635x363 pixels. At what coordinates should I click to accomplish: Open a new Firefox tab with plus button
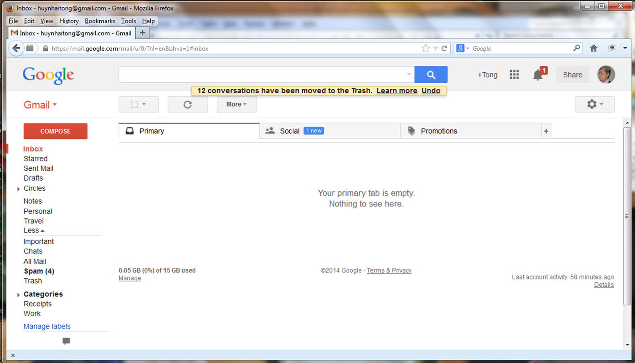[142, 33]
